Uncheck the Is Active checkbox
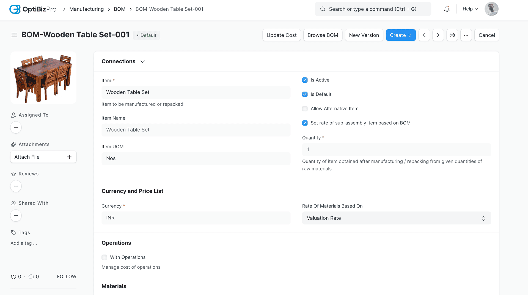Screen dimensions: 528x295 coord(305,80)
